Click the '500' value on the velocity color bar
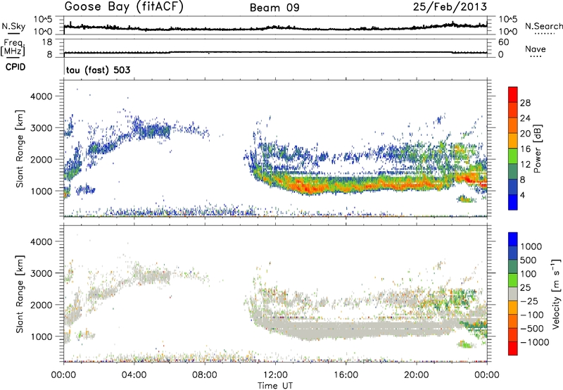The height and width of the screenshot is (390, 563). point(529,260)
